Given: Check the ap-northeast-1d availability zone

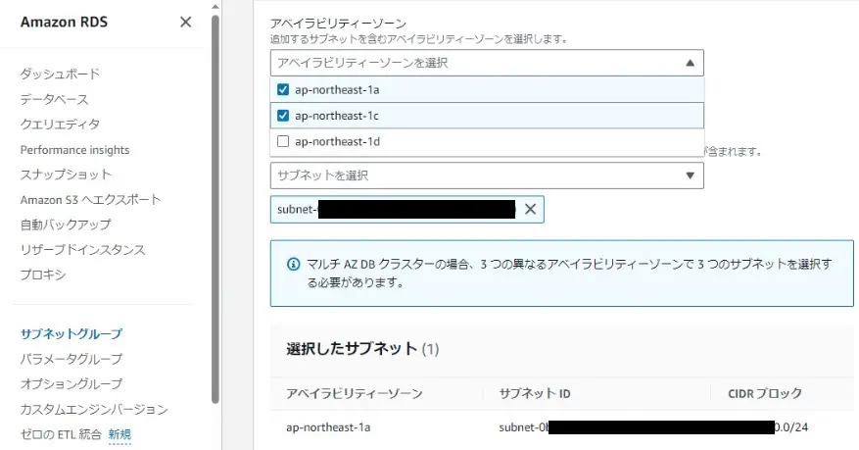Looking at the screenshot, I should coord(284,141).
